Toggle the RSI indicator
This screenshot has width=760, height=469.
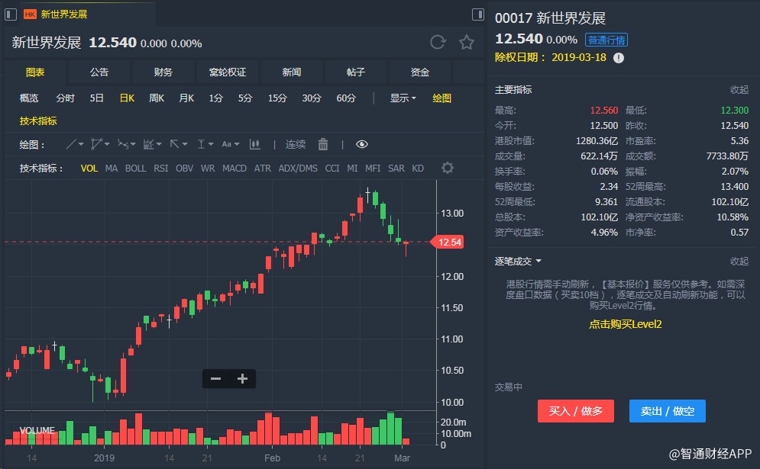coord(161,168)
